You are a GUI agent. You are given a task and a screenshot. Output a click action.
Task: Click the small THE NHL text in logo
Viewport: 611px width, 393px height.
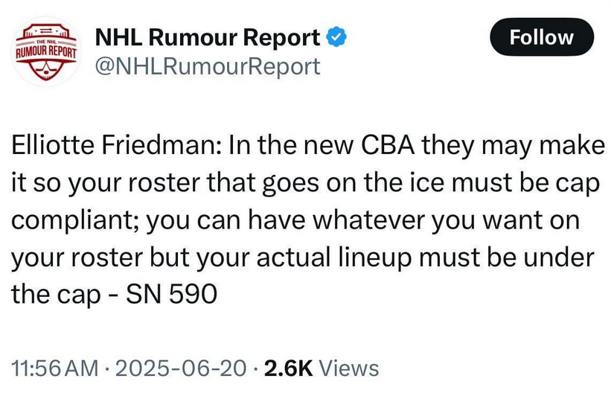pyautogui.click(x=46, y=42)
